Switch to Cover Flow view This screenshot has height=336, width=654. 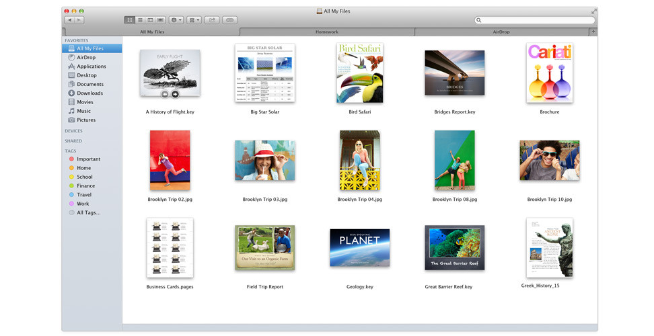click(x=160, y=20)
